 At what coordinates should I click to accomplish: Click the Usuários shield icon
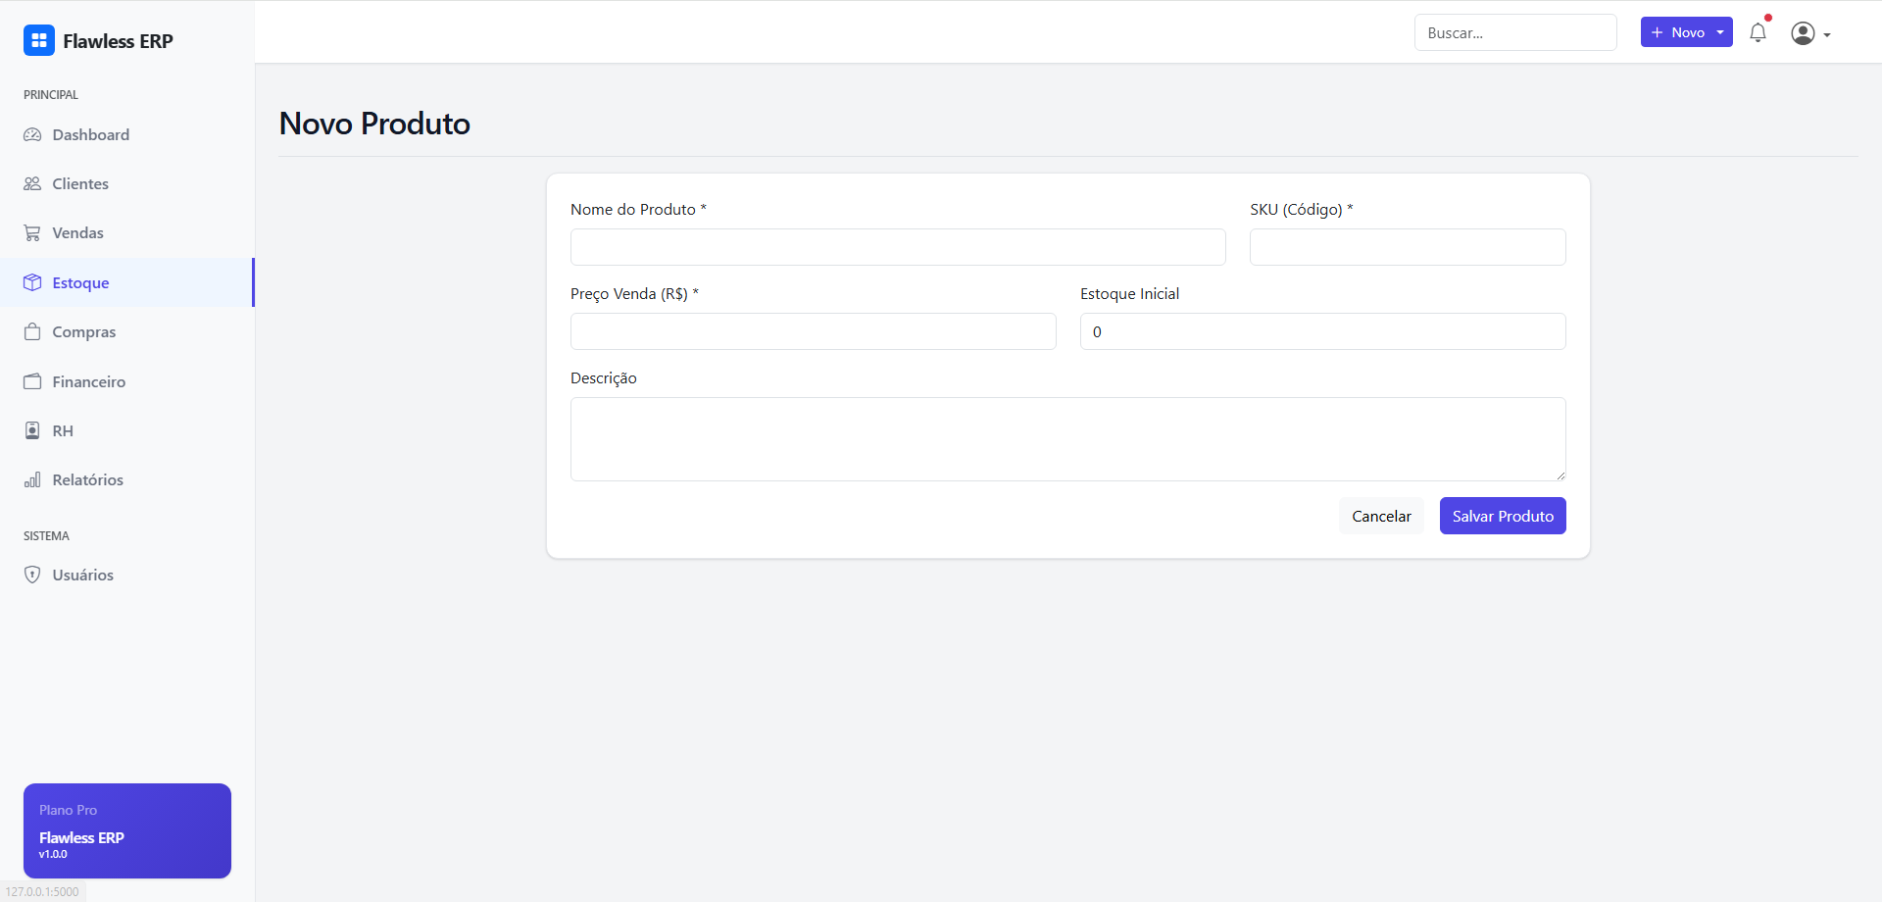click(32, 575)
